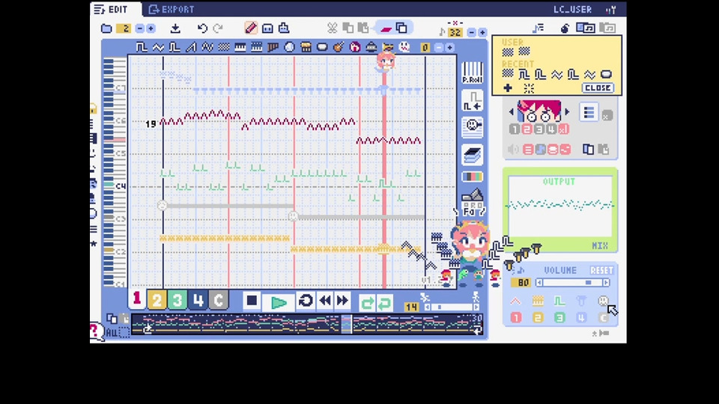Copy the selected notes
Screen dimensions: 719x404
(348, 28)
